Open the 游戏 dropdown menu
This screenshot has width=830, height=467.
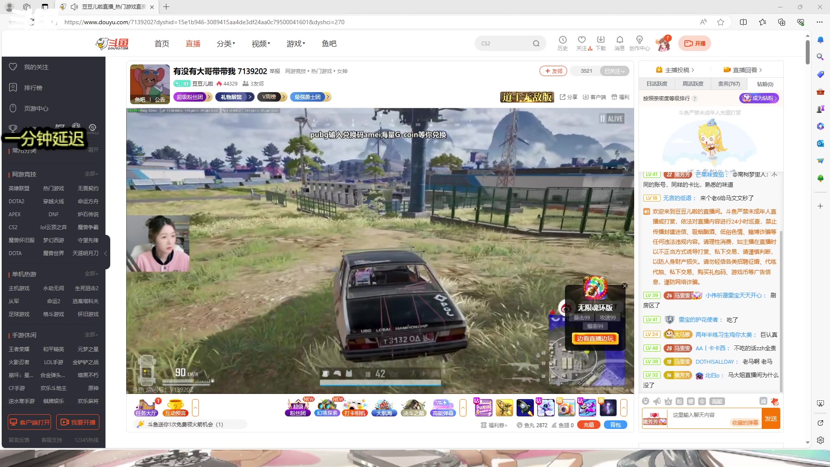[x=296, y=44]
